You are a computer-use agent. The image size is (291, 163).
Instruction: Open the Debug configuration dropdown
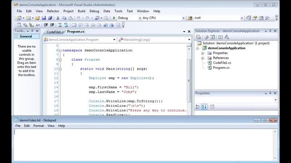tap(140, 18)
